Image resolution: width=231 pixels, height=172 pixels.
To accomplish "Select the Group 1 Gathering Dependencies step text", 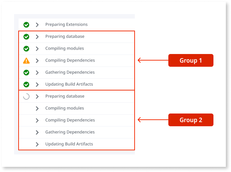I will tap(70, 72).
